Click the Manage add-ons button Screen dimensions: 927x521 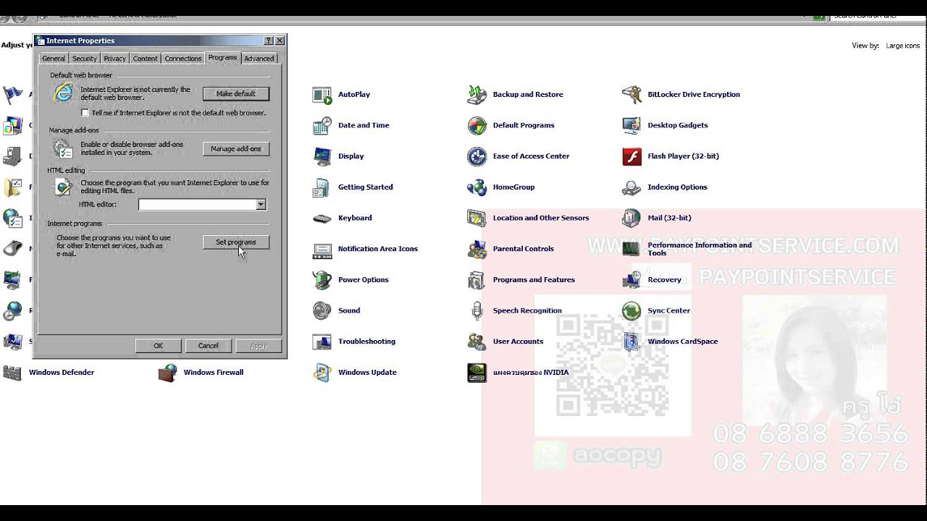point(236,149)
